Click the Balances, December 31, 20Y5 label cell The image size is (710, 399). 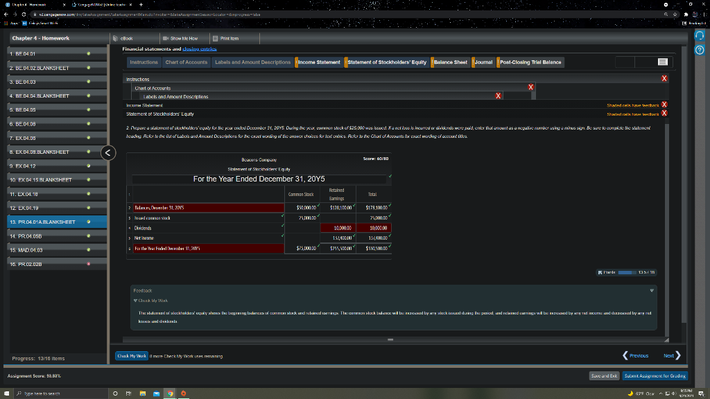[208, 208]
